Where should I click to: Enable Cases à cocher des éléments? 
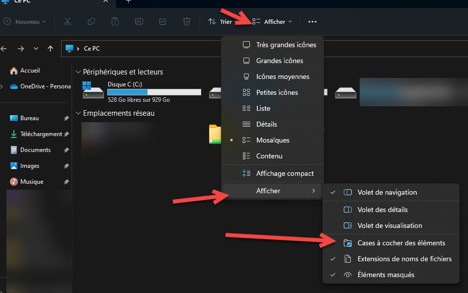point(401,243)
